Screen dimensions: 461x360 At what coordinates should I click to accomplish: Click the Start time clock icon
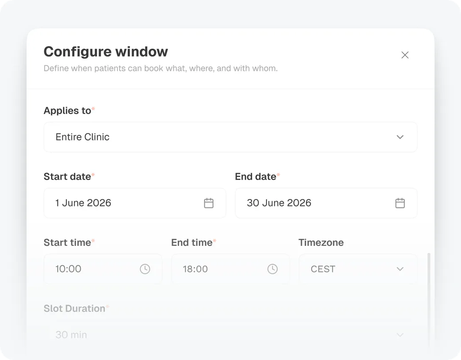pos(145,269)
